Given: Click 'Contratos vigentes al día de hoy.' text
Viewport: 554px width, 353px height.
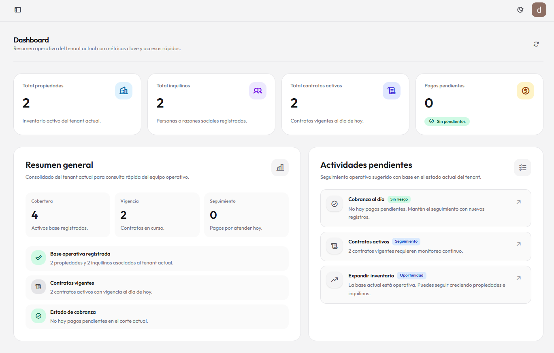Looking at the screenshot, I should tap(327, 121).
